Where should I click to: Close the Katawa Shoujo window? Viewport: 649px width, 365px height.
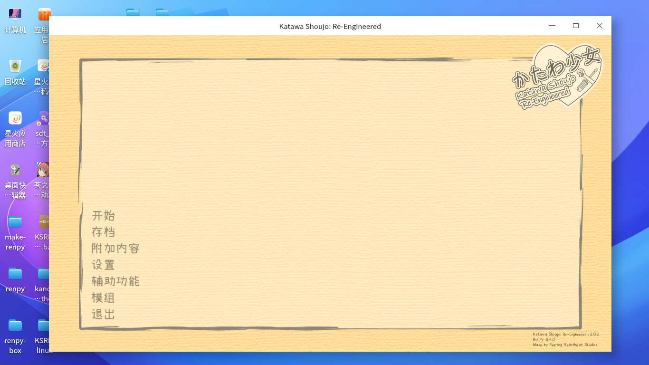click(600, 26)
